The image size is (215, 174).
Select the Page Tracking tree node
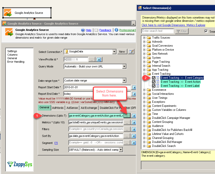pos(161,61)
